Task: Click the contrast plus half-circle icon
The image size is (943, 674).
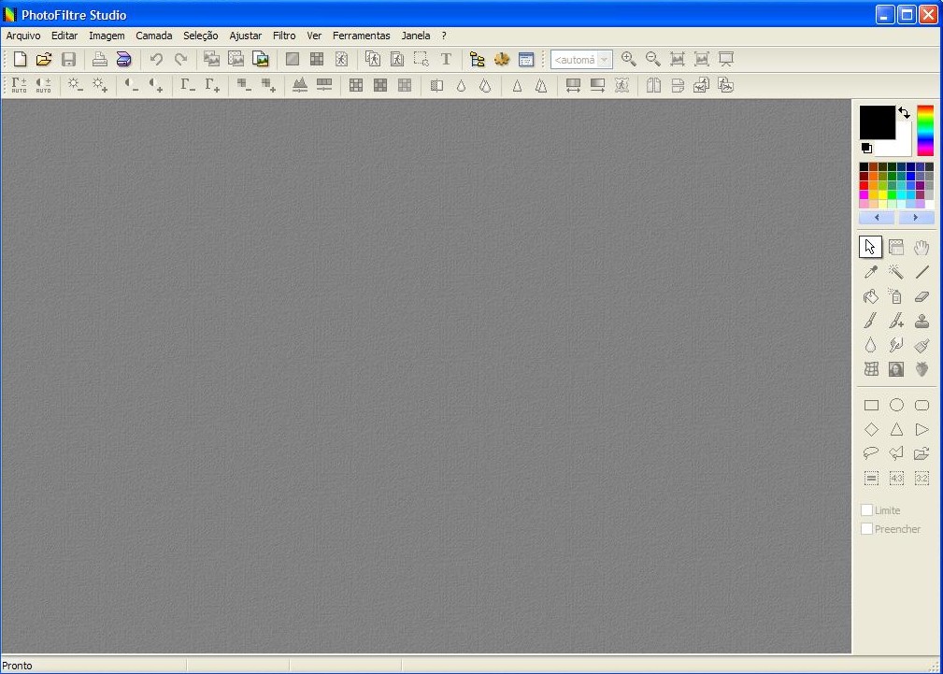Action: pyautogui.click(x=156, y=85)
